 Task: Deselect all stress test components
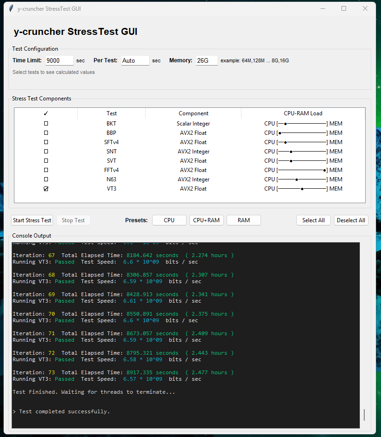pyautogui.click(x=351, y=220)
